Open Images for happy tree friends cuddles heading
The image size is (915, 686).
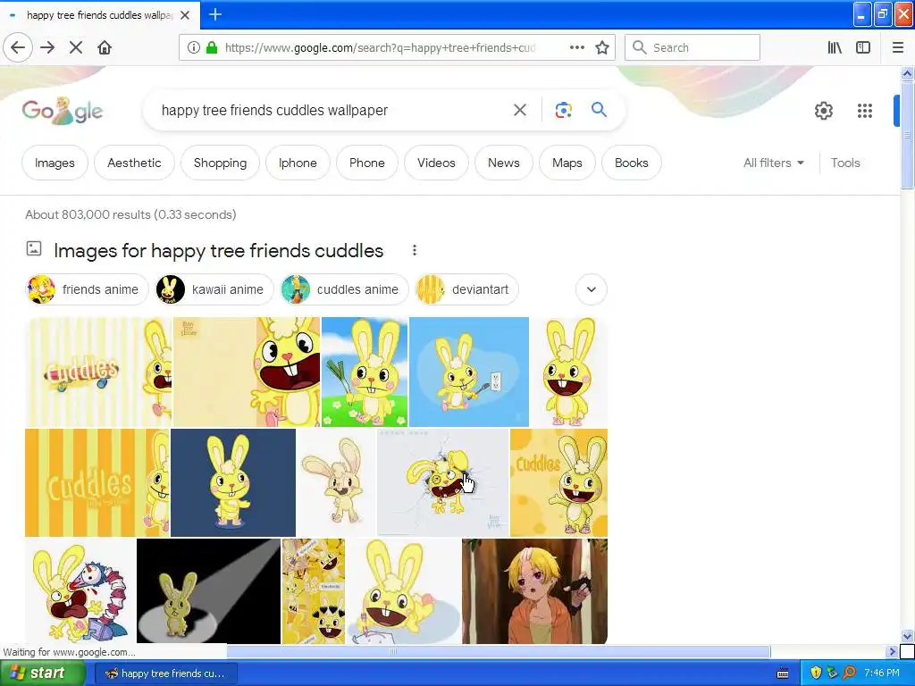click(x=218, y=250)
